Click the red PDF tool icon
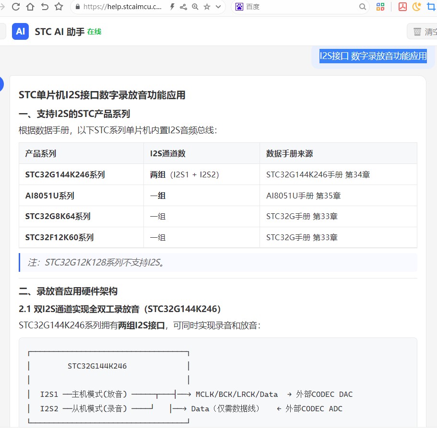Image resolution: width=437 pixels, height=429 pixels. coord(402,7)
